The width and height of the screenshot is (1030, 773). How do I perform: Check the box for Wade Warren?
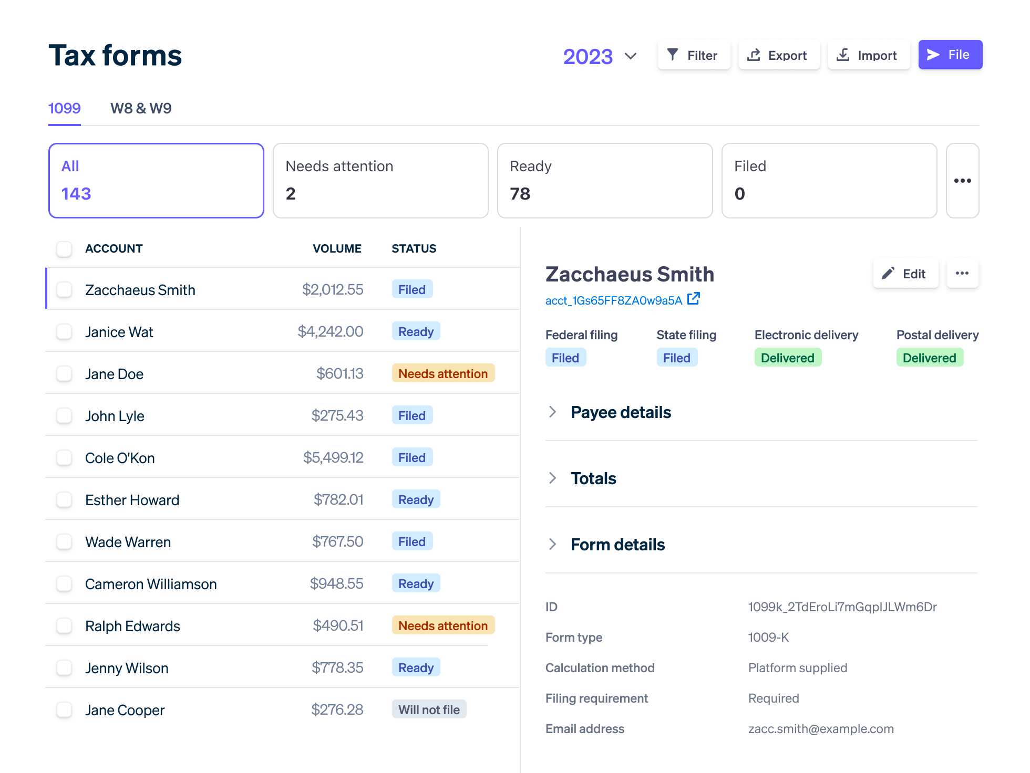[64, 541]
